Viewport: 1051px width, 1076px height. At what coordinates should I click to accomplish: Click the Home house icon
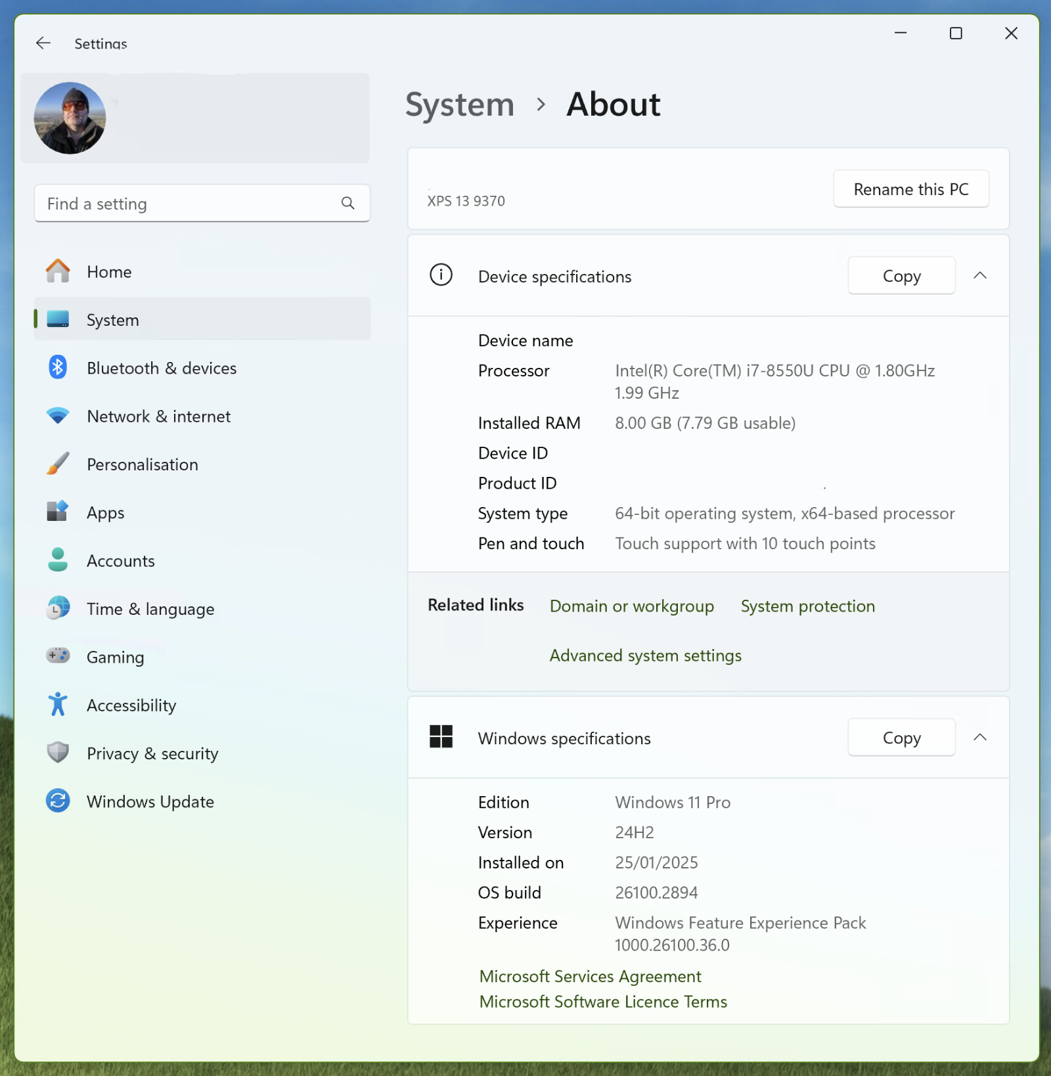coord(58,271)
